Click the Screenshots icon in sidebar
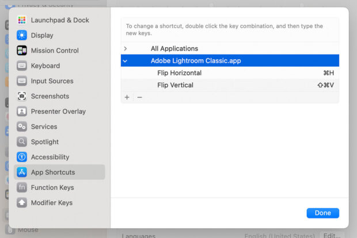The width and height of the screenshot is (357, 238). coord(22,96)
